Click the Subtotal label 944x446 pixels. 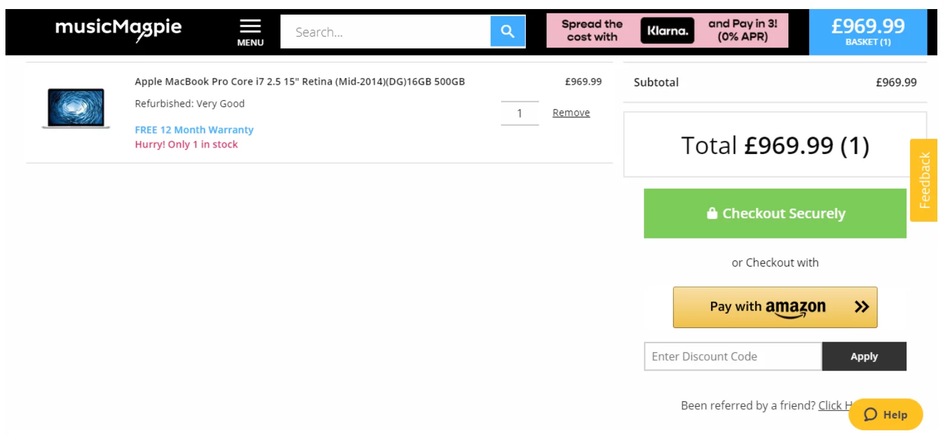(x=656, y=82)
